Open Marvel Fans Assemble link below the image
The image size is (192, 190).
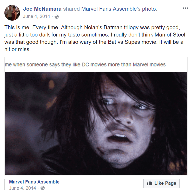(x=34, y=182)
